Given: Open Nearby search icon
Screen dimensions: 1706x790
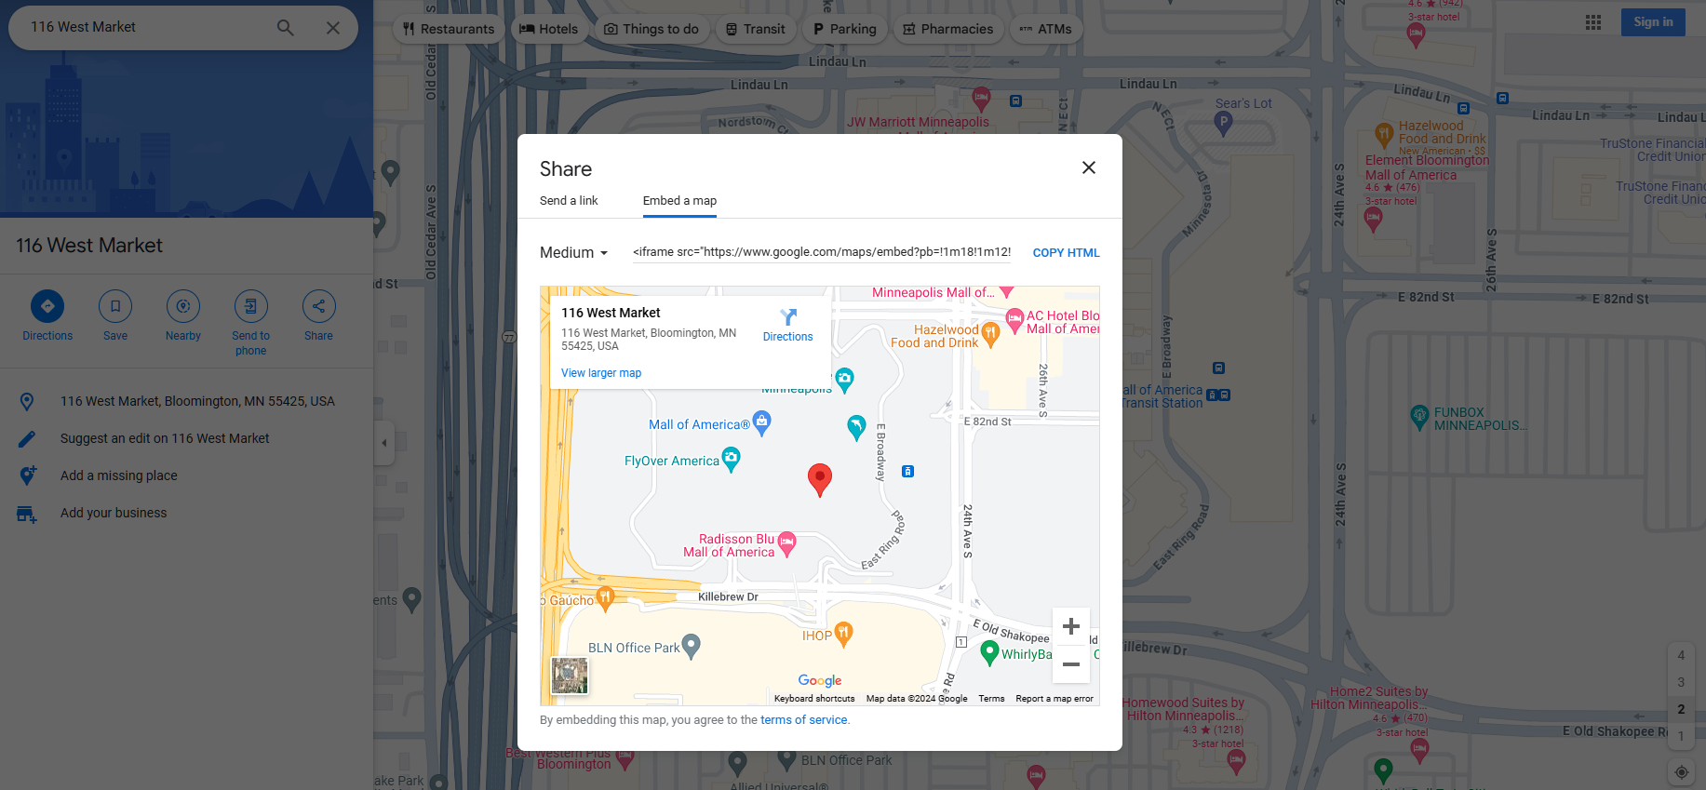Looking at the screenshot, I should [183, 306].
